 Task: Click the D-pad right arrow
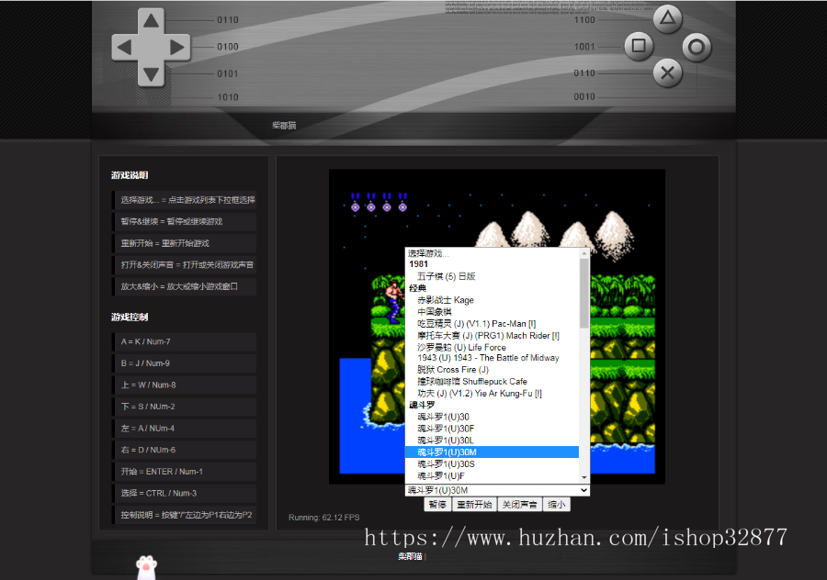coord(177,48)
